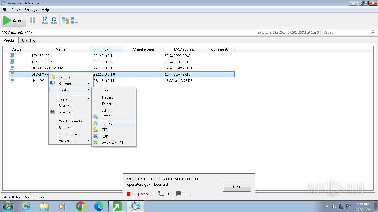Click the expand all toolbar icon
This screenshot has width=378, height=212.
pos(65,20)
